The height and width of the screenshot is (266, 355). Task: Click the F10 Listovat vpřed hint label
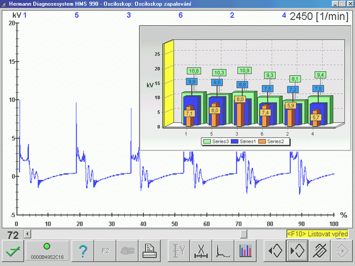[x=317, y=234]
